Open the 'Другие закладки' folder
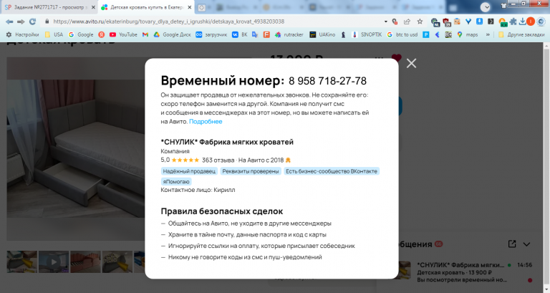This screenshot has height=293, width=550. click(521, 34)
